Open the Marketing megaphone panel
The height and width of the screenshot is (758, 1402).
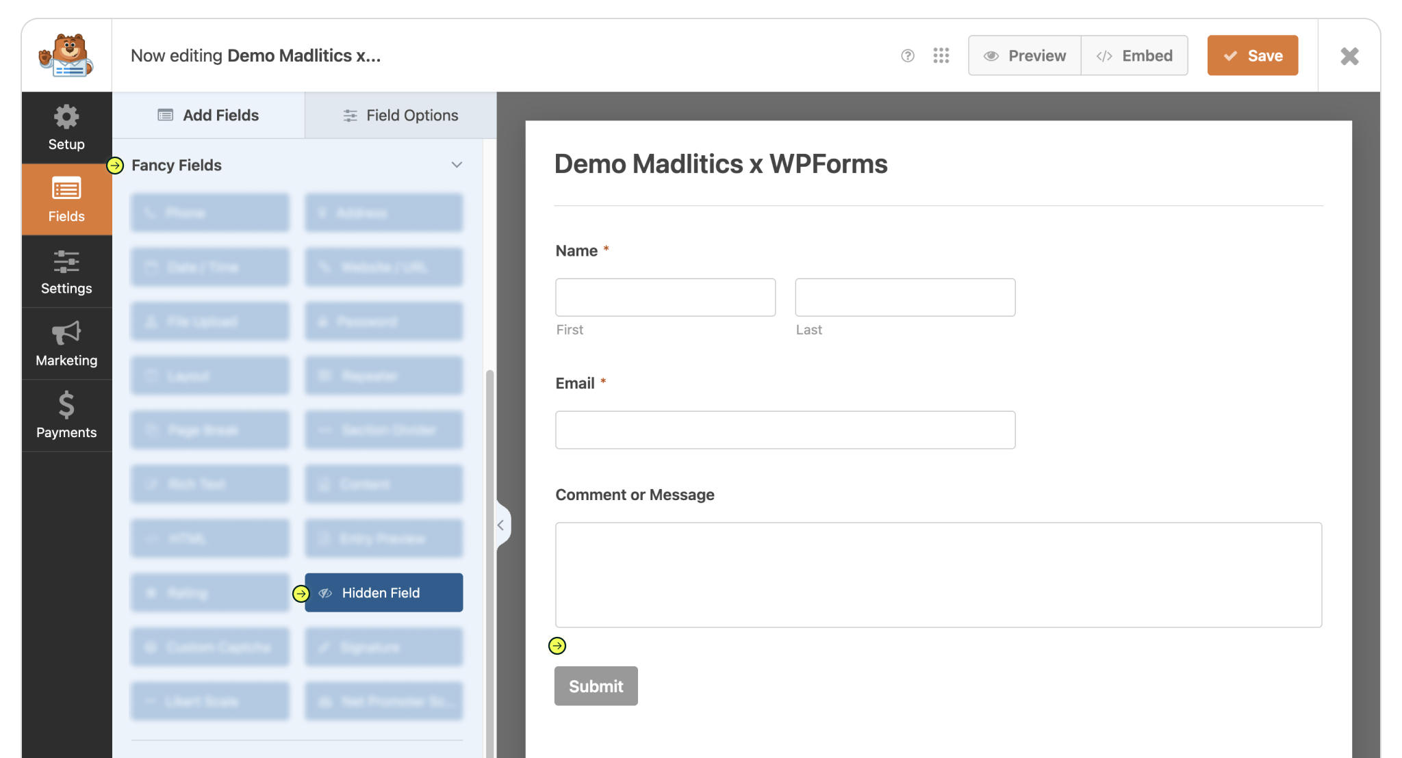pyautogui.click(x=66, y=343)
